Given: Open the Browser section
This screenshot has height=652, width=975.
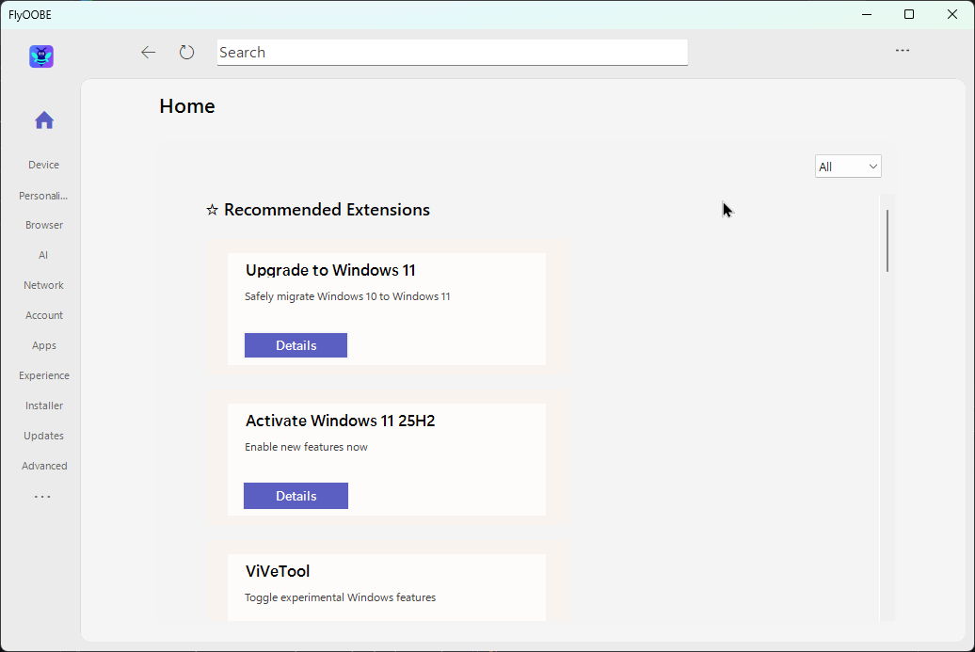Looking at the screenshot, I should 44,225.
